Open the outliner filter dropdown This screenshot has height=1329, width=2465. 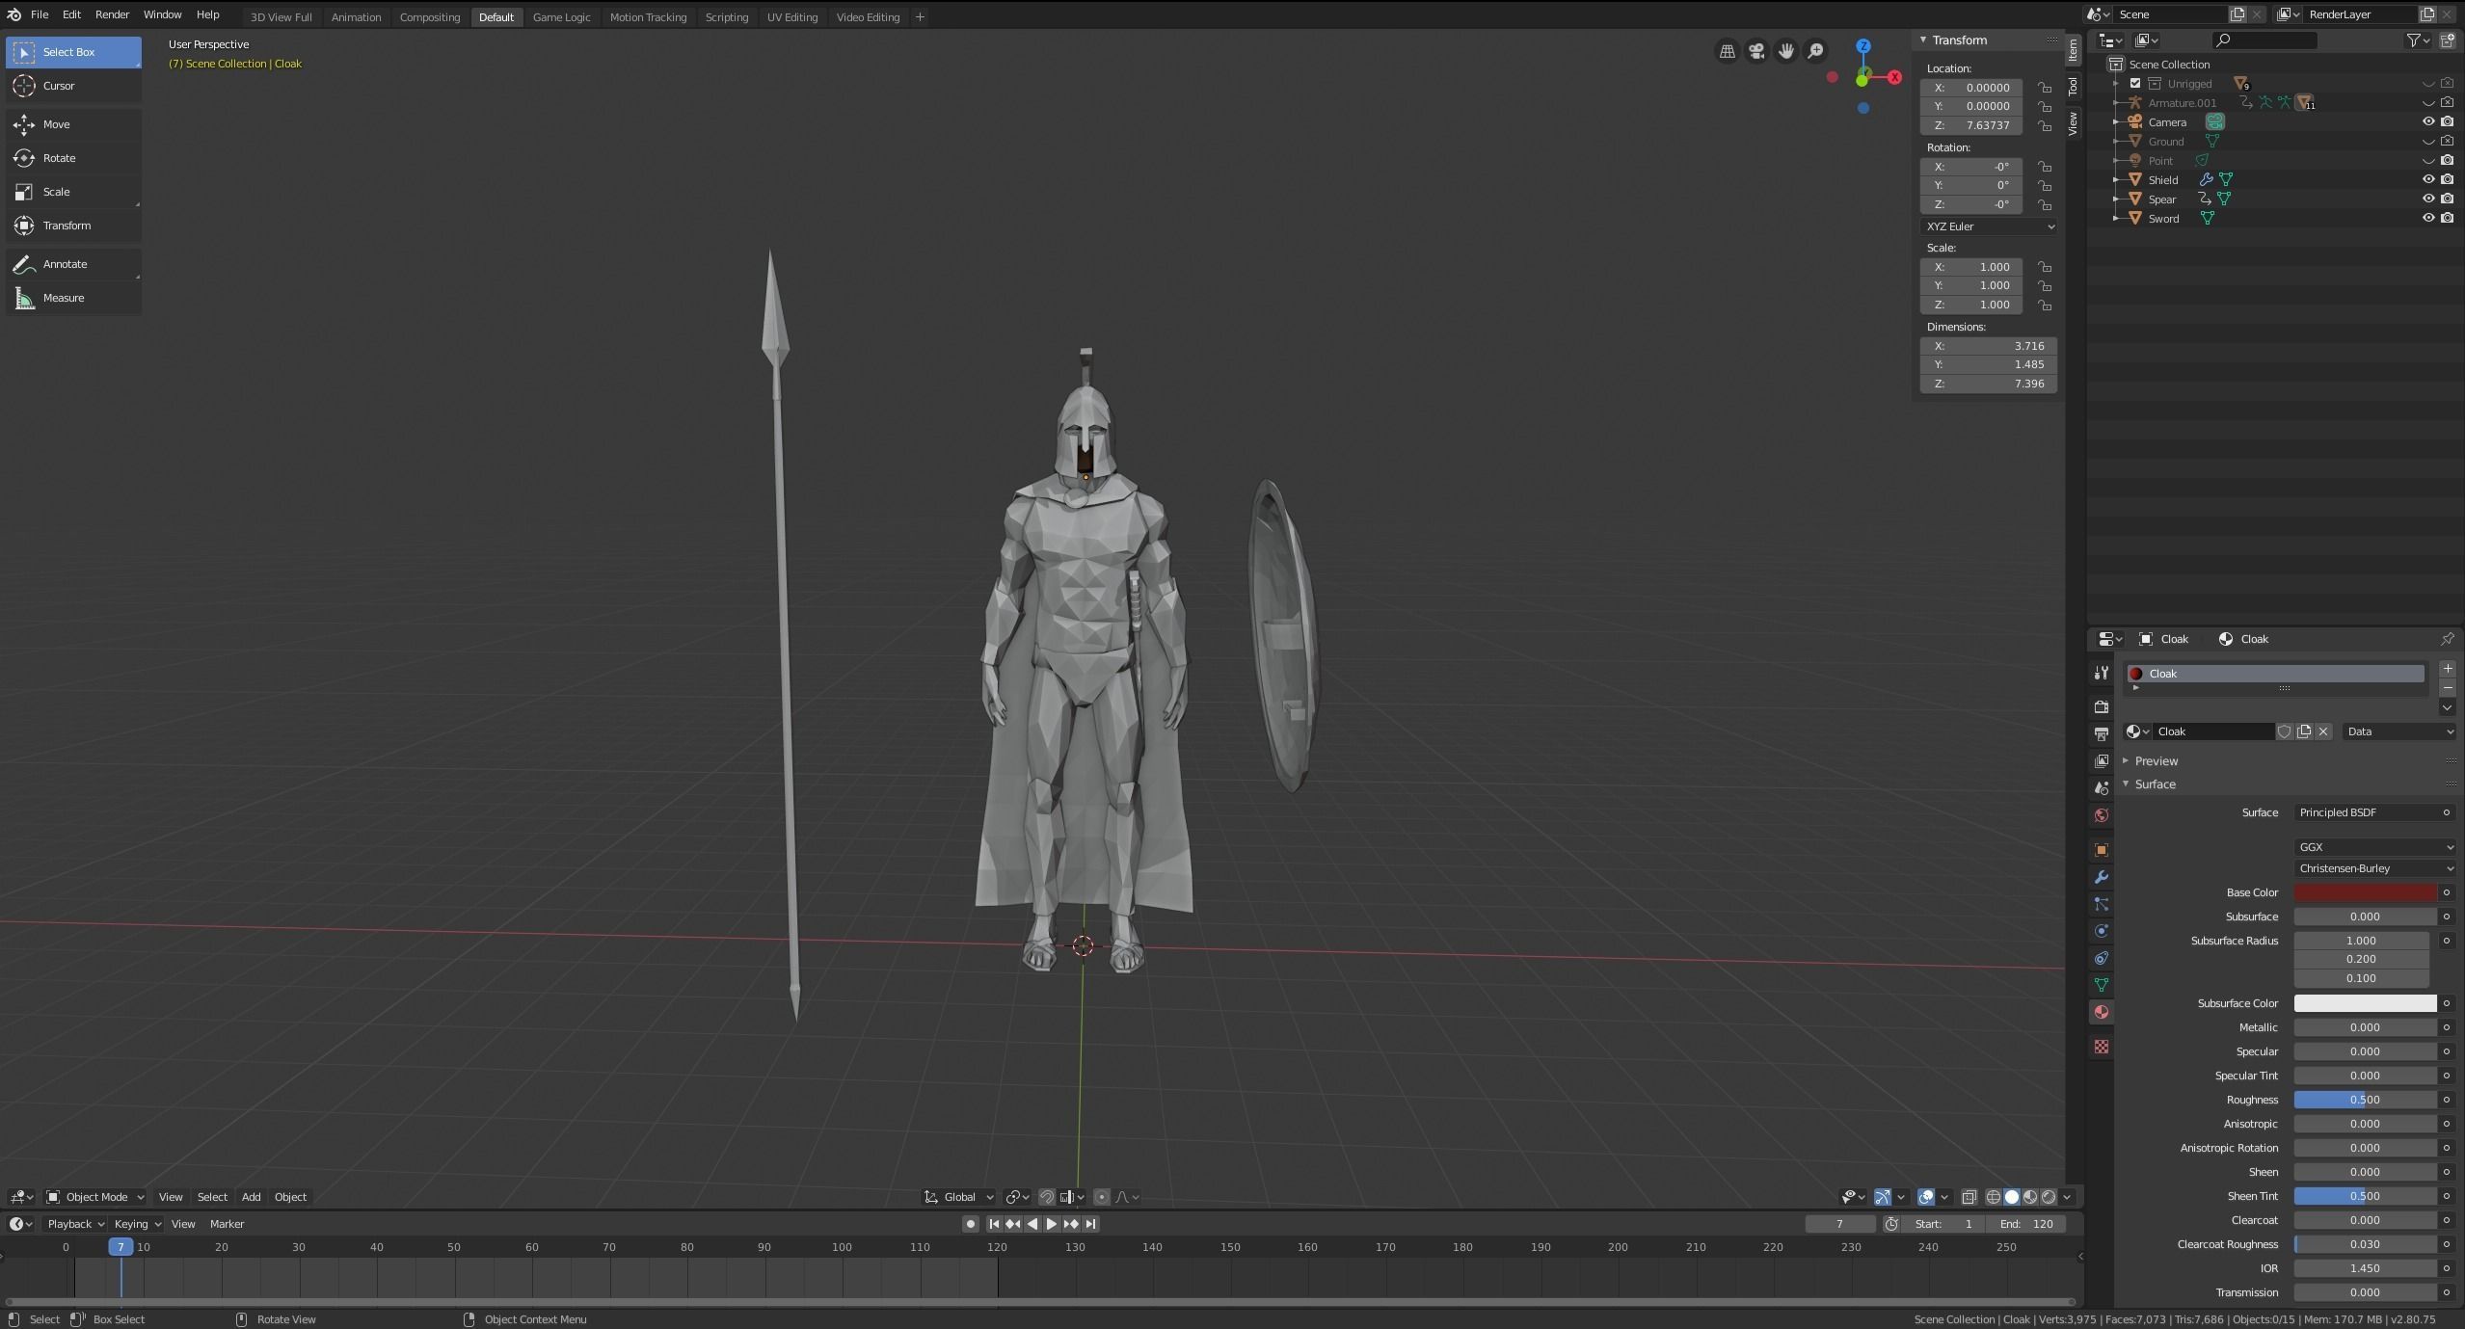2417,40
